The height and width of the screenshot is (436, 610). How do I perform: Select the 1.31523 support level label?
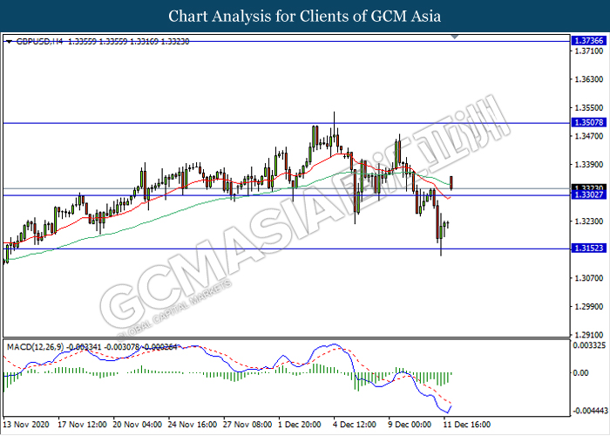[x=588, y=248]
